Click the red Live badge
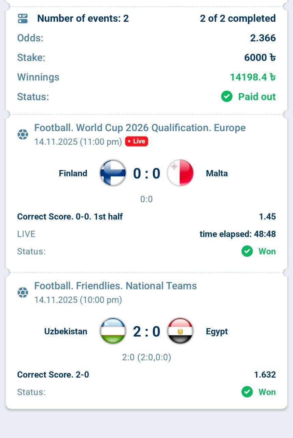This screenshot has width=293, height=438. 137,141
